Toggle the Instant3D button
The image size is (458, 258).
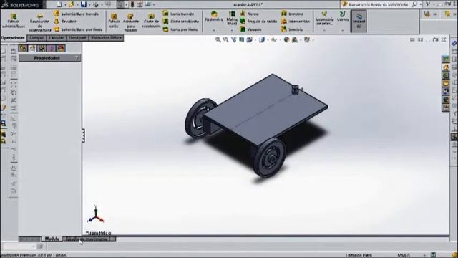pyautogui.click(x=359, y=21)
